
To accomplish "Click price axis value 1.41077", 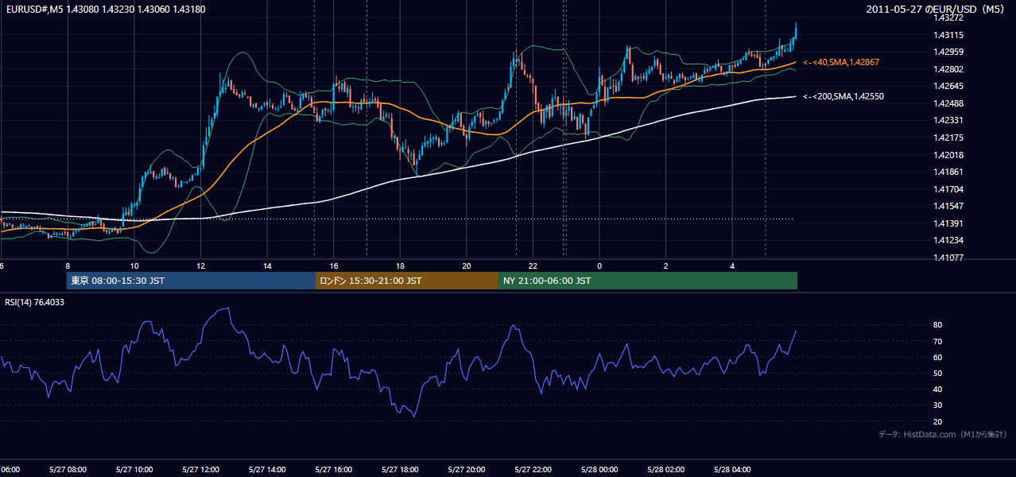I will (948, 258).
